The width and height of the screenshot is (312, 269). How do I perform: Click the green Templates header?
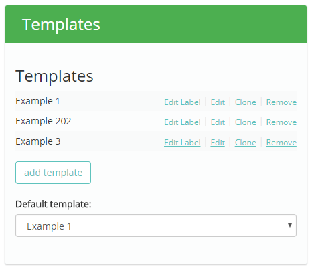(156, 24)
